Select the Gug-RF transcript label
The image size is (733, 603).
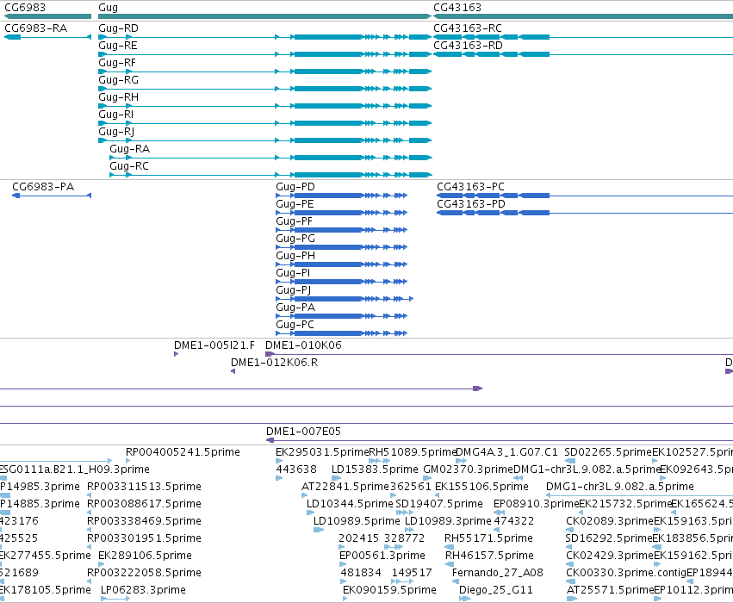pyautogui.click(x=117, y=63)
